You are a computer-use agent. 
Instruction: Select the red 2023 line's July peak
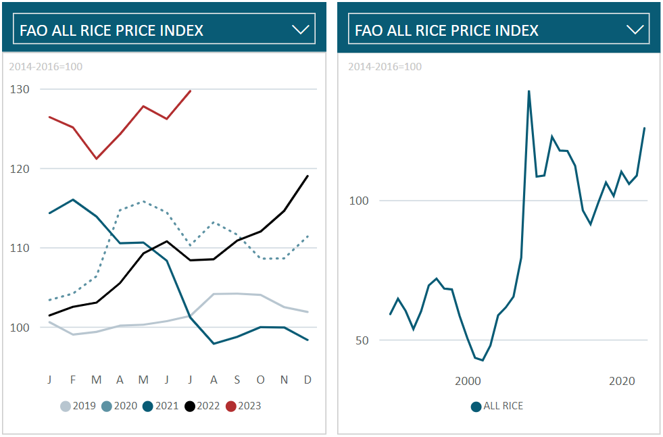(x=191, y=91)
